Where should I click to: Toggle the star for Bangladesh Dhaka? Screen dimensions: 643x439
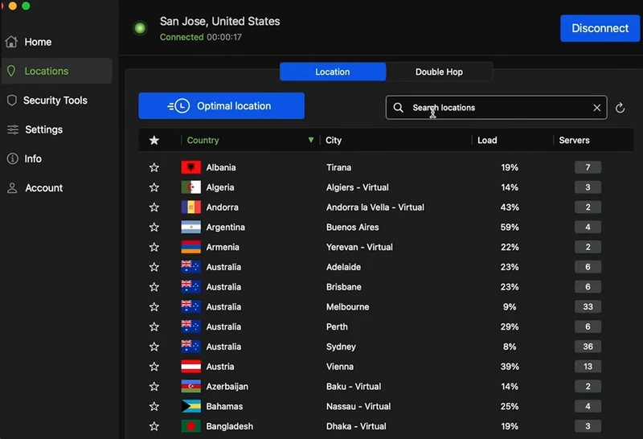coord(154,426)
